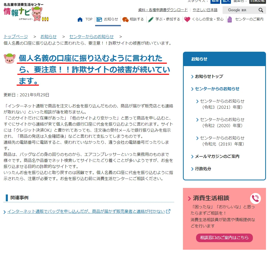Open 令和3（2021）年度 notices in sidebar
Viewport: 269px width, 254px height.
coord(222,104)
